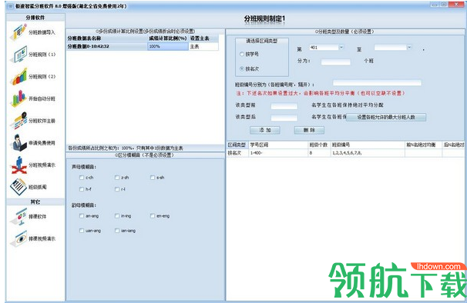This screenshot has height=303, width=467.
Task: Click the class count cell showing 8
Action: click(x=319, y=153)
